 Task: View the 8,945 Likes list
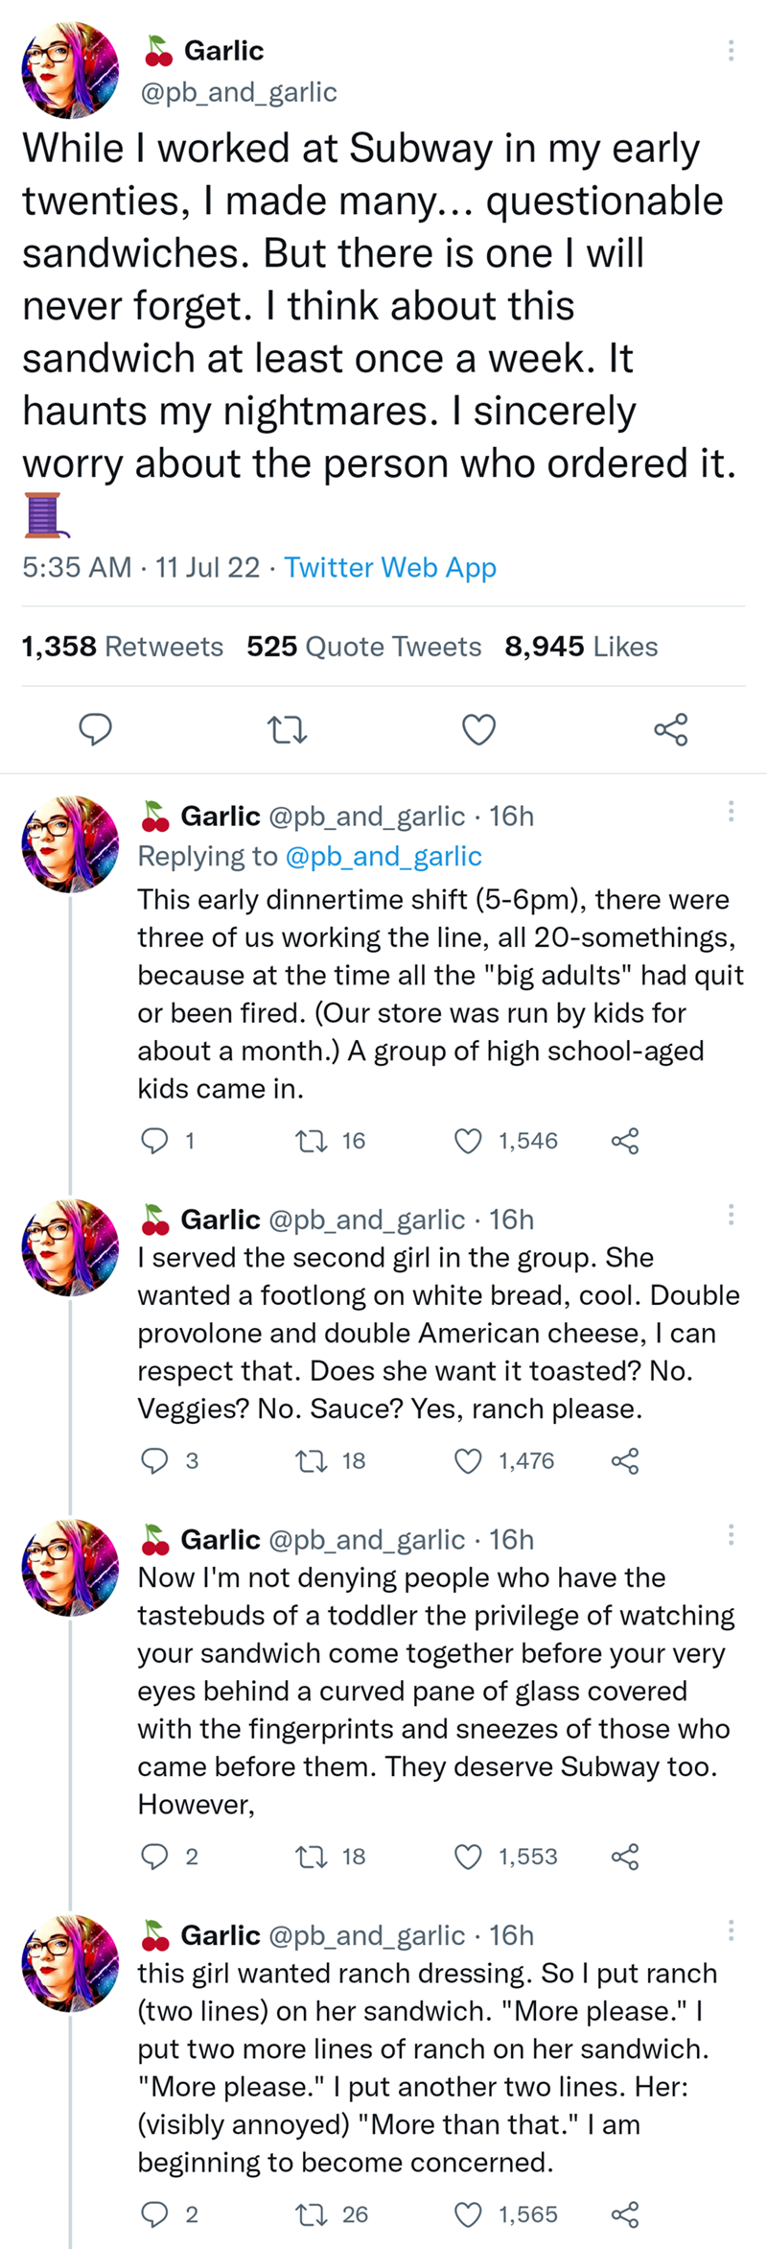[x=581, y=647]
